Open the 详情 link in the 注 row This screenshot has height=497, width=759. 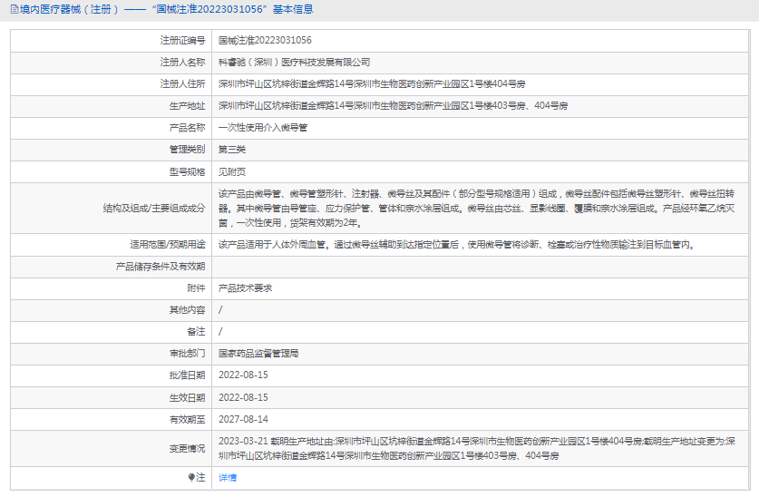(x=228, y=478)
